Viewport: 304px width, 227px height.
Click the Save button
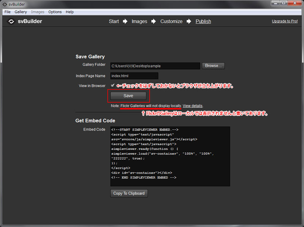(x=128, y=96)
